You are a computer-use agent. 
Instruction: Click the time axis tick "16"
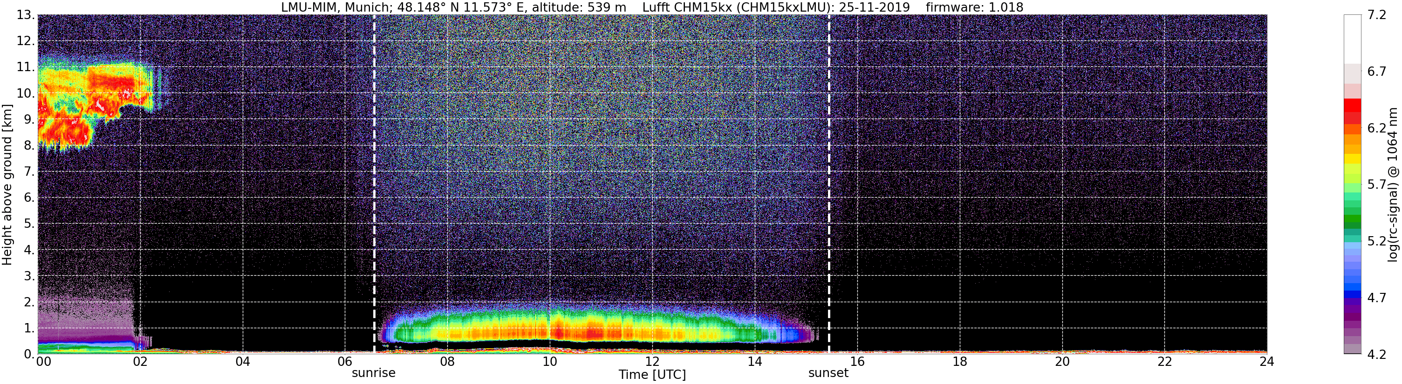(x=857, y=362)
